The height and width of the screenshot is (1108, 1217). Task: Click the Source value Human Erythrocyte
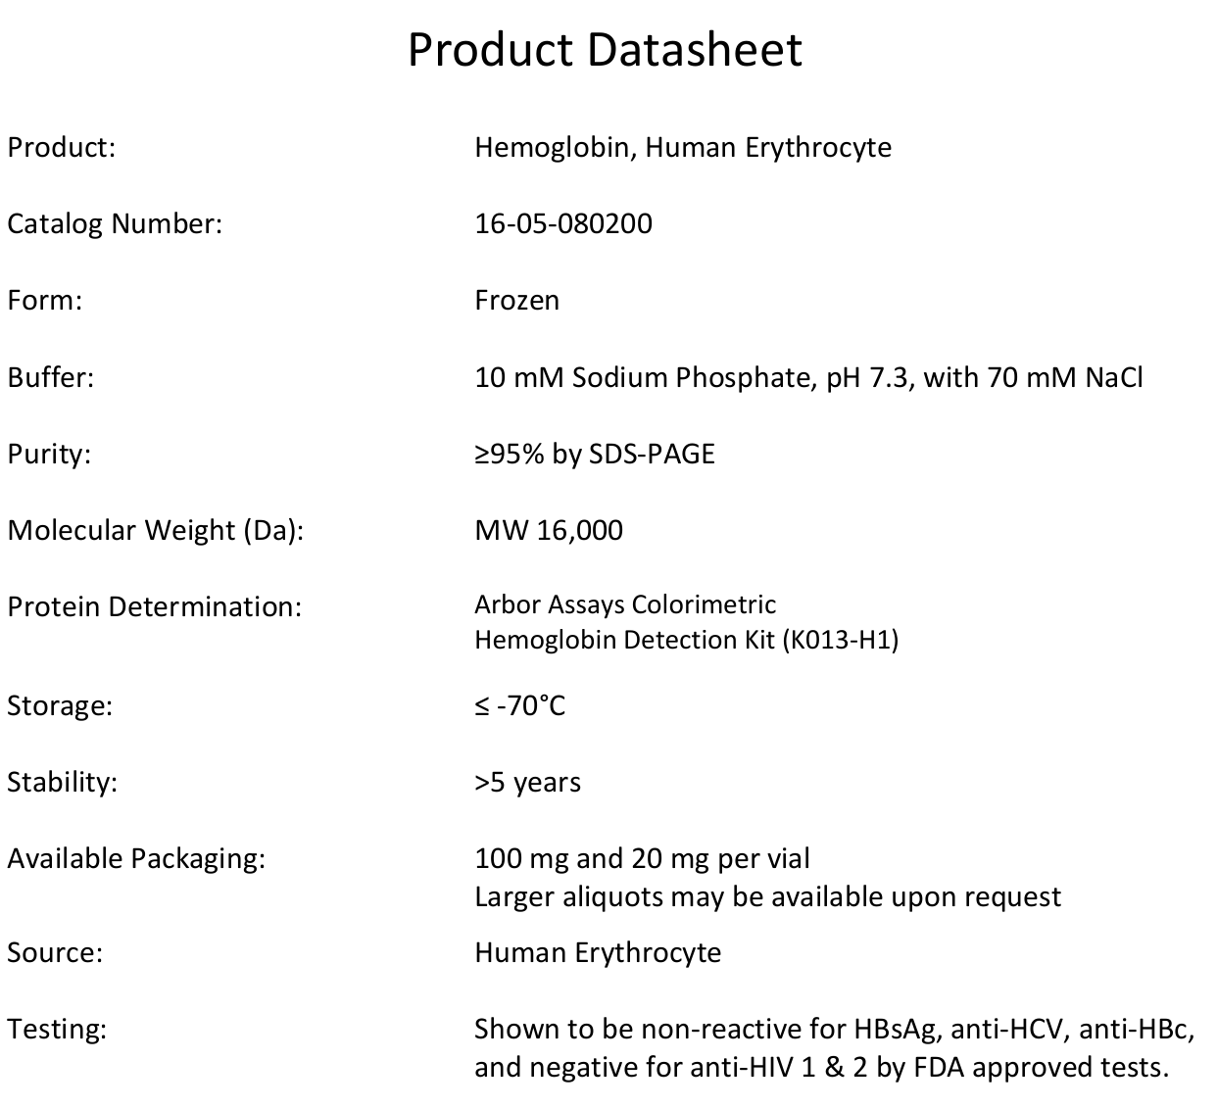[x=598, y=952]
